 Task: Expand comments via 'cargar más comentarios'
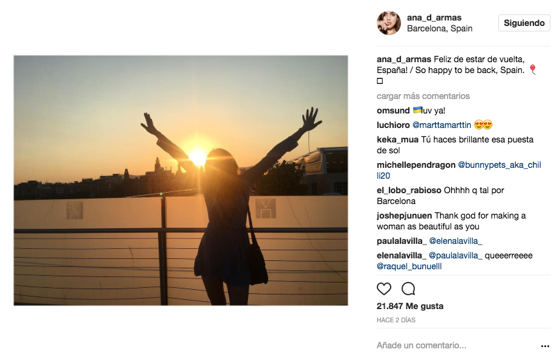pos(423,96)
